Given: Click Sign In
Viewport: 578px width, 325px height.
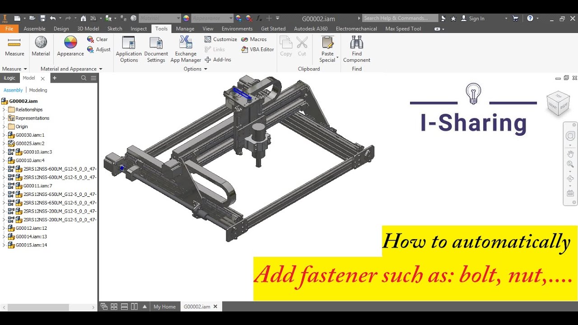Looking at the screenshot, I should click(473, 19).
